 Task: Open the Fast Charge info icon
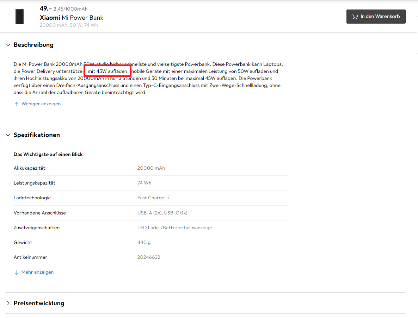click(x=168, y=198)
